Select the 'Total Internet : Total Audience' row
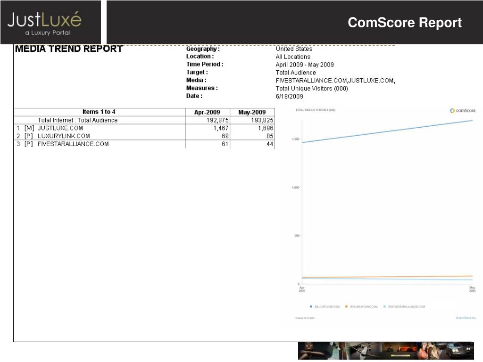 click(x=144, y=120)
